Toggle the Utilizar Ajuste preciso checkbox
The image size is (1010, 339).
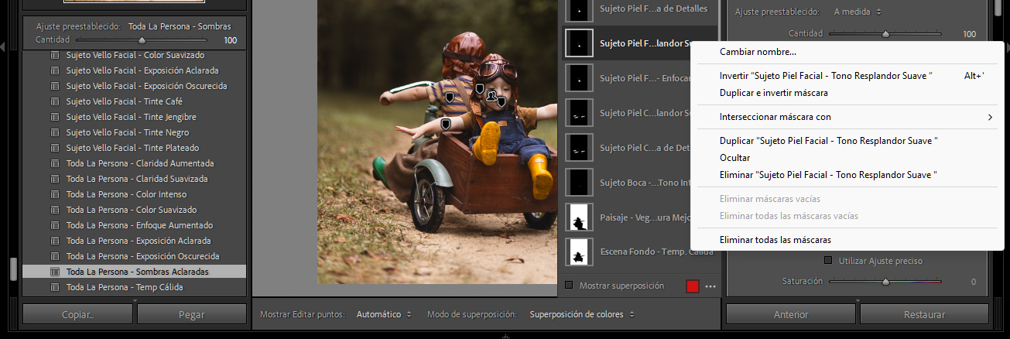tap(828, 261)
